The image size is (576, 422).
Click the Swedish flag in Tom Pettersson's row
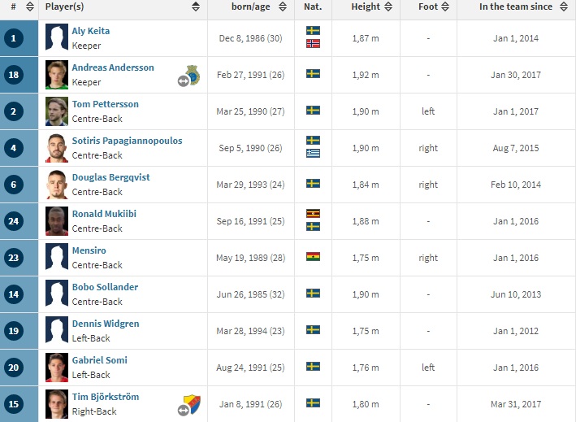coord(313,111)
